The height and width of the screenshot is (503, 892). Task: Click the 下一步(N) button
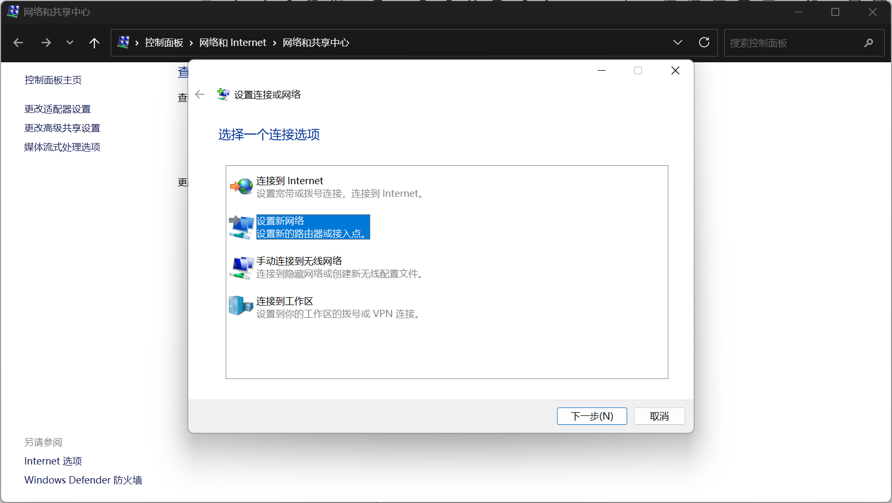point(592,416)
